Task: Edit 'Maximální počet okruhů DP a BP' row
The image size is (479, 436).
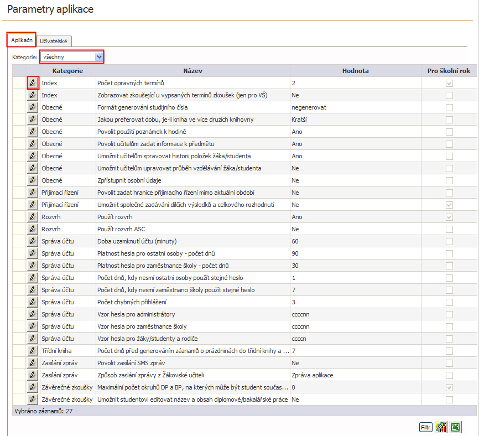Action: click(x=33, y=387)
